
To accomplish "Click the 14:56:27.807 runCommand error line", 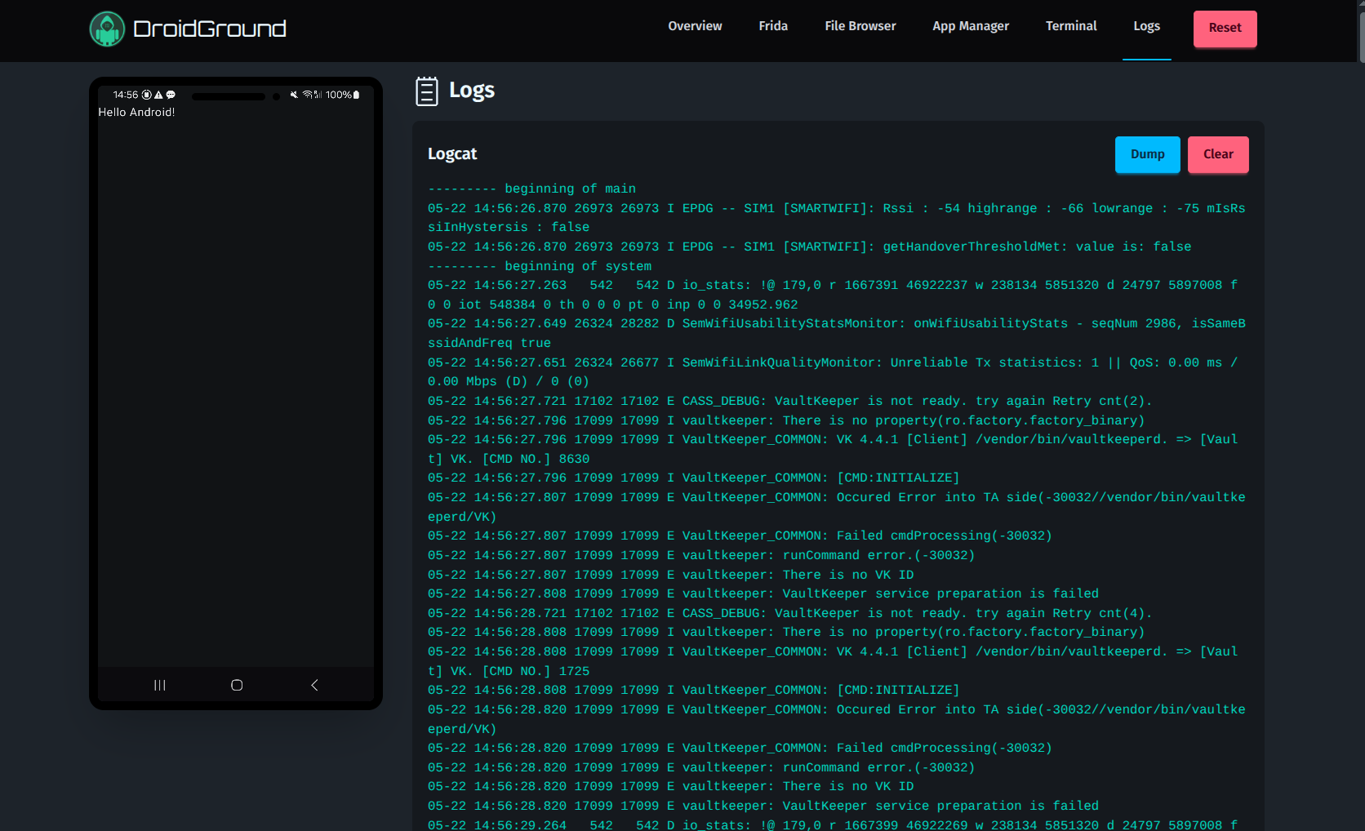I will tap(701, 555).
